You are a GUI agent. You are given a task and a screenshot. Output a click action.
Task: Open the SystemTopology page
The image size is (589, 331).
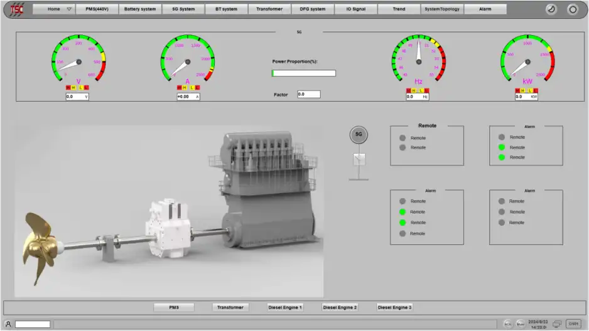click(442, 9)
